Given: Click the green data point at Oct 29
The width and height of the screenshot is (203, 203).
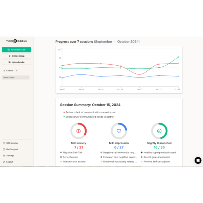Looking at the screenshot, I should pyautogui.click(x=178, y=57).
